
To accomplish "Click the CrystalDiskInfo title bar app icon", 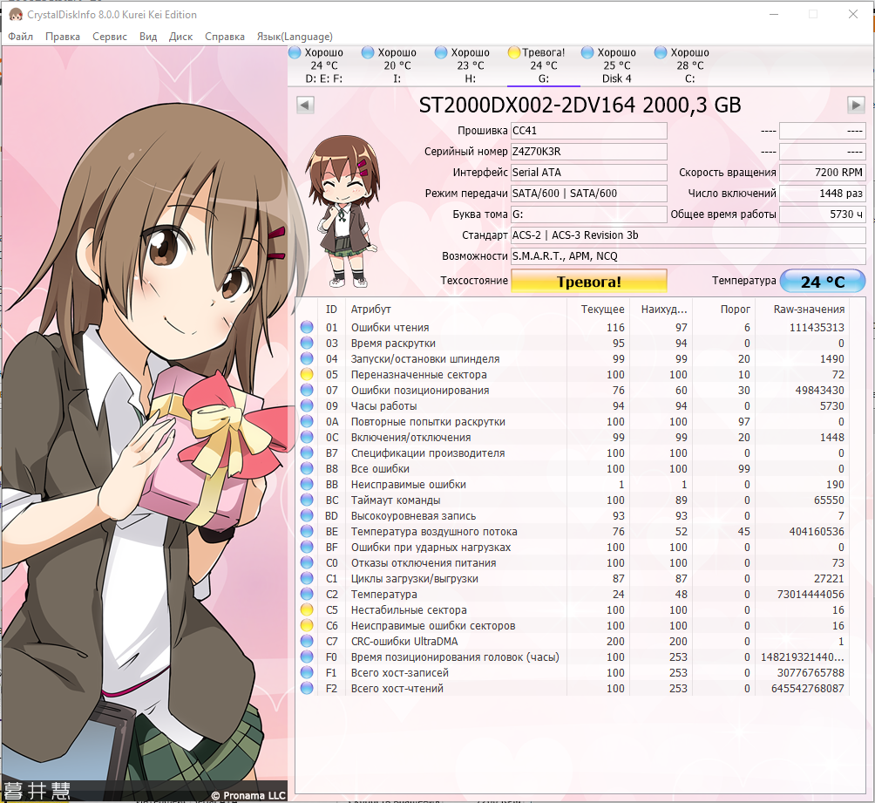I will point(16,15).
